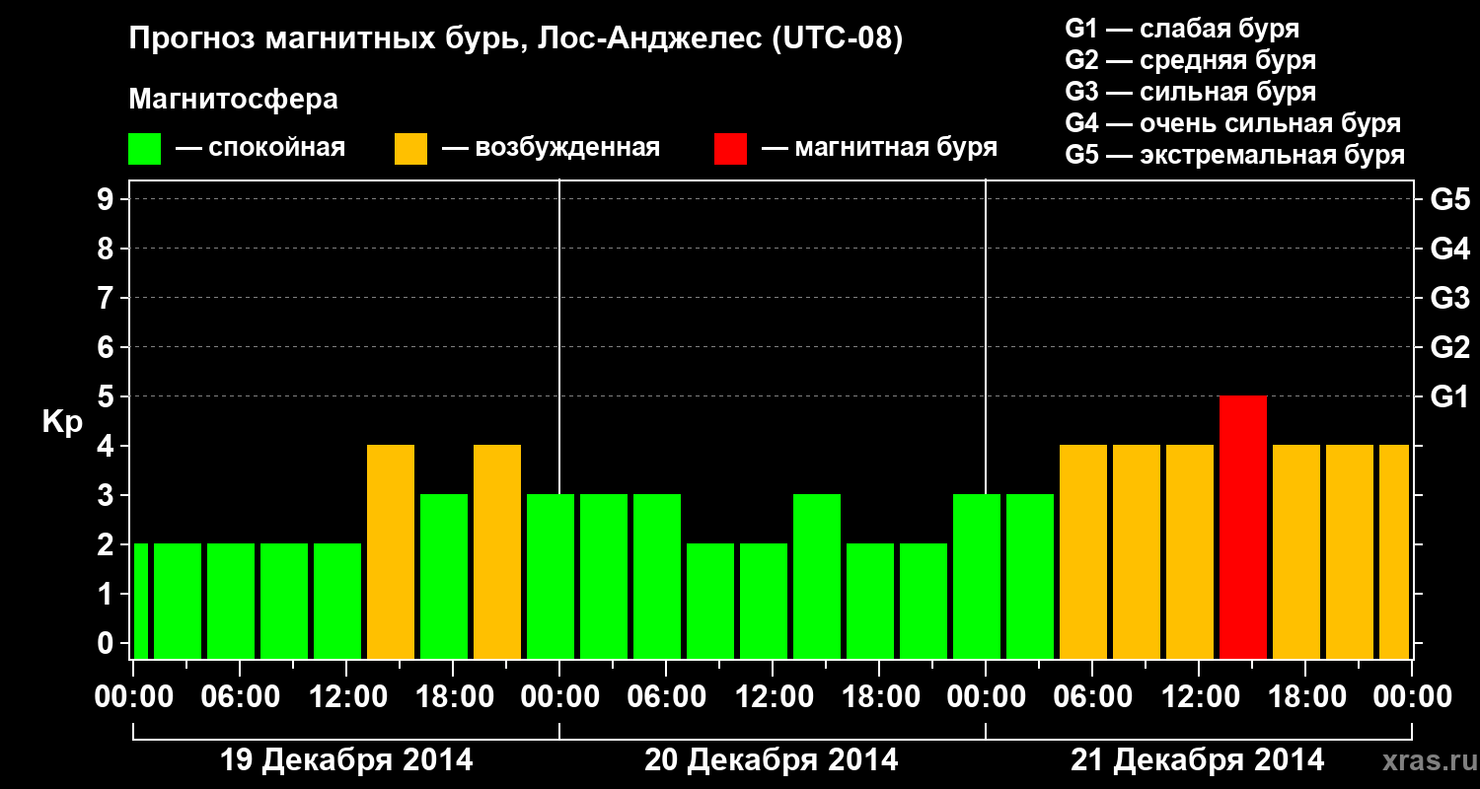Click first orange bar on 21 Декабря
This screenshot has height=789, width=1480.
tap(1083, 551)
